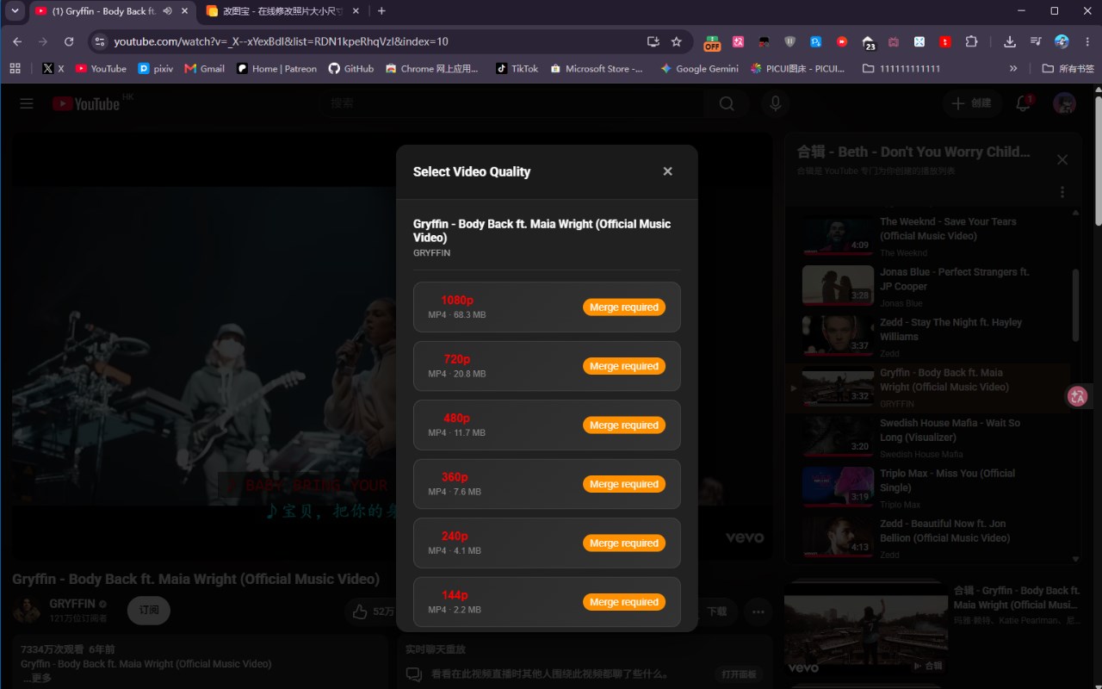The height and width of the screenshot is (689, 1102).
Task: Click the playlist panel scrollbar thumb
Action: tap(1075, 305)
